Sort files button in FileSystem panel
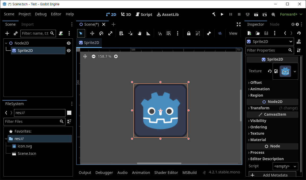306x180 pixels. pos(69,121)
